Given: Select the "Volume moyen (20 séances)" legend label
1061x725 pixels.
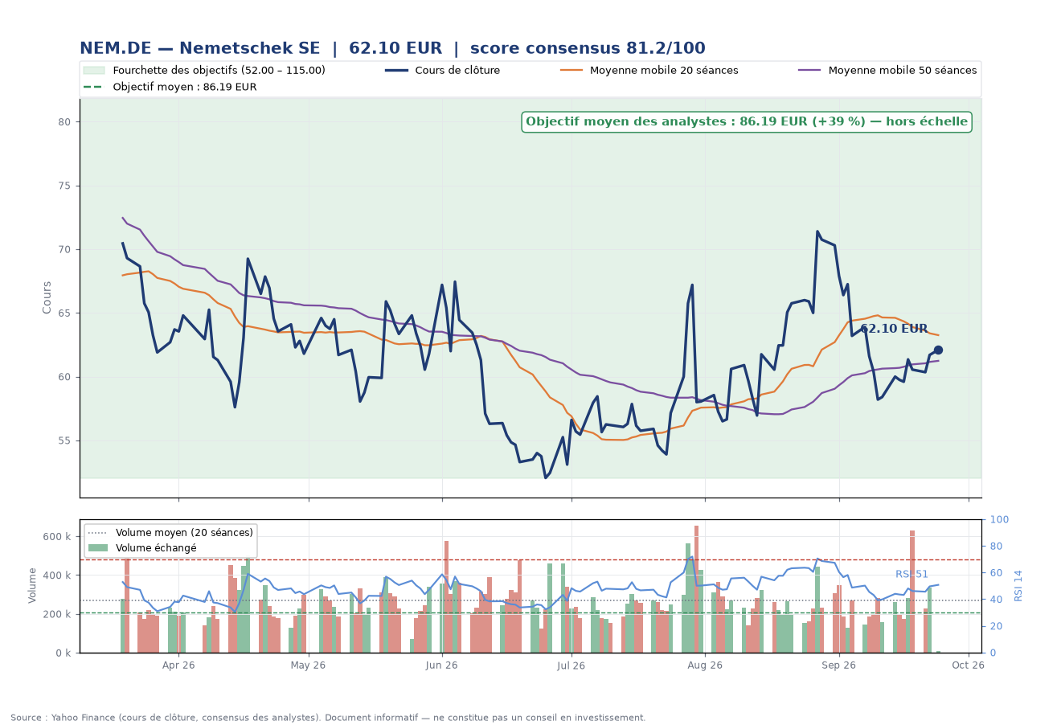Looking at the screenshot, I should pos(184,533).
